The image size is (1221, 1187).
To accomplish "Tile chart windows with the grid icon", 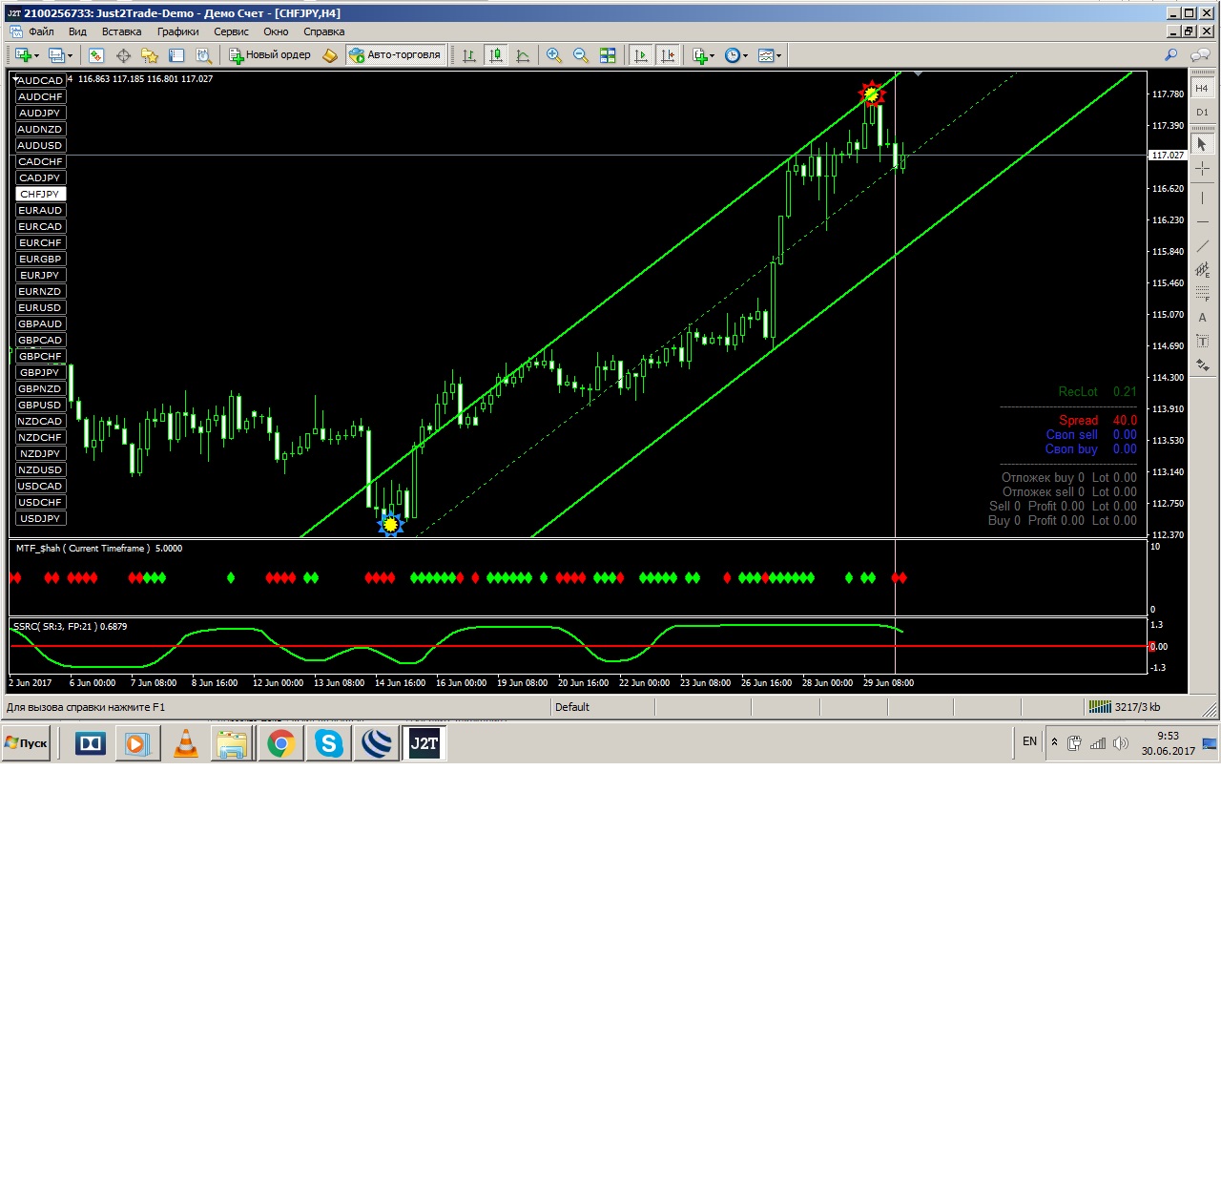I will (608, 55).
